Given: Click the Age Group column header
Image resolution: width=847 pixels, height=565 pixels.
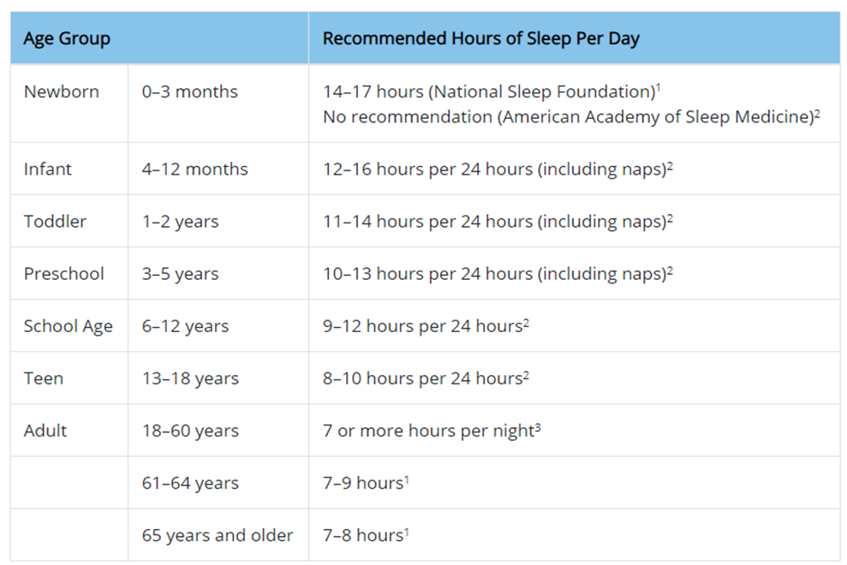Looking at the screenshot, I should [67, 39].
